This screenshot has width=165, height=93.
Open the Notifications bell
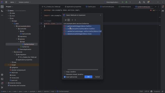(x=163, y=7)
